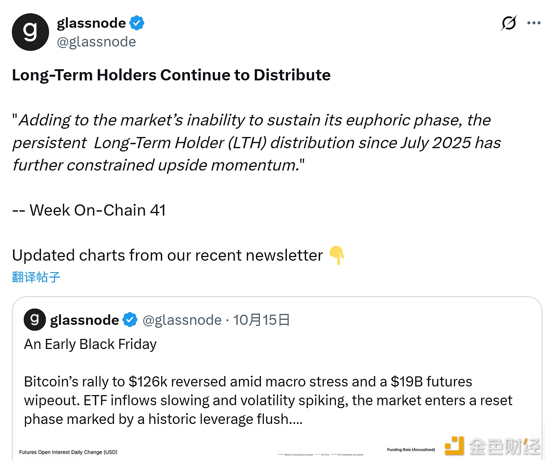545x460 pixels.
Task: Open the three-dot more options menu
Action: [x=533, y=23]
